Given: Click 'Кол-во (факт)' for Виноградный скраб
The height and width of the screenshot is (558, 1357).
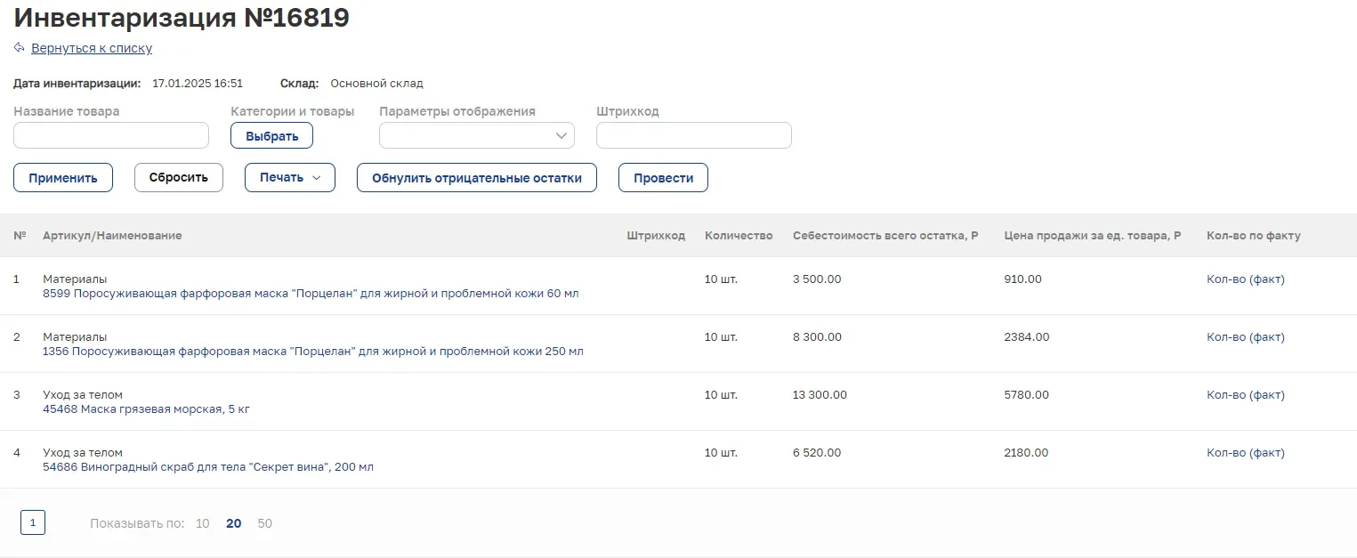Looking at the screenshot, I should click(1246, 453).
